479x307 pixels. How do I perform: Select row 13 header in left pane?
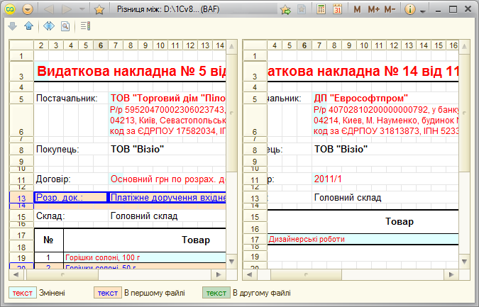click(21, 198)
